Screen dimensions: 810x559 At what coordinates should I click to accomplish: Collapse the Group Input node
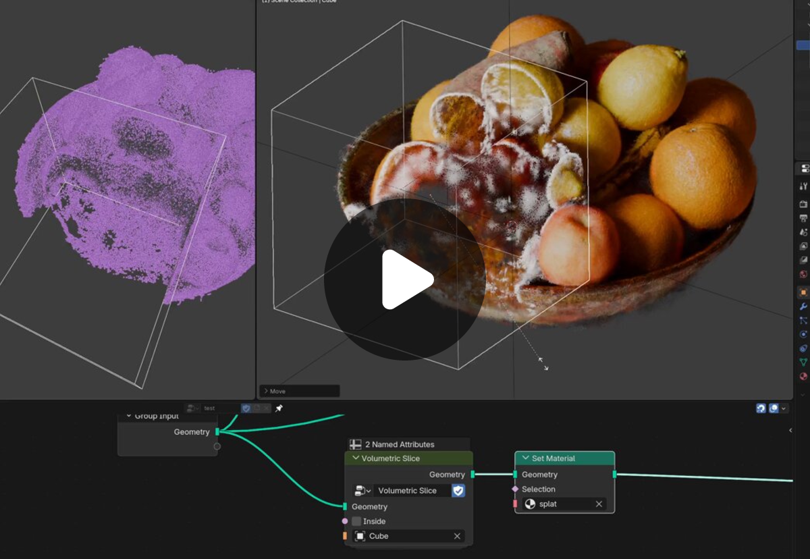pyautogui.click(x=129, y=416)
